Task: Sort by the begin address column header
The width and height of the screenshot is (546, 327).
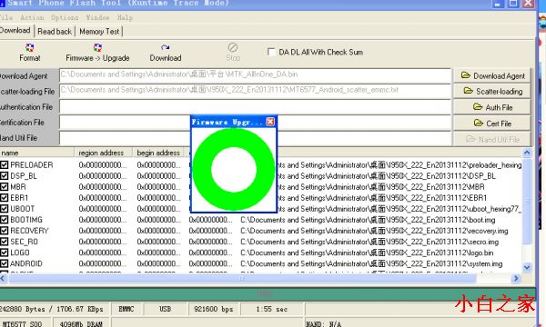Action: coord(157,153)
